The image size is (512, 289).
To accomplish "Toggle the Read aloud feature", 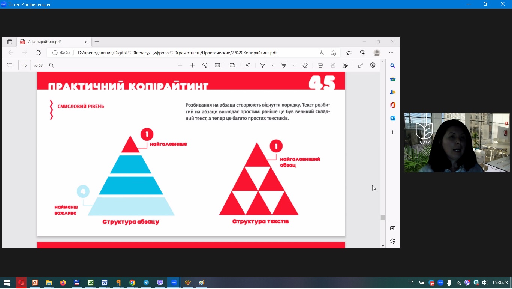I will (x=248, y=65).
